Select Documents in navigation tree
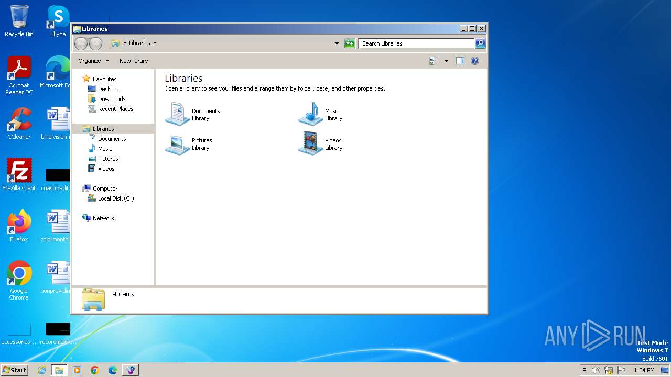Image resolution: width=671 pixels, height=377 pixels. click(x=112, y=139)
